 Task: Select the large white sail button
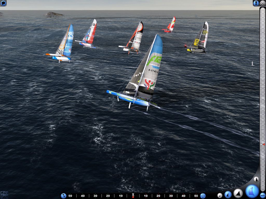(238, 193)
